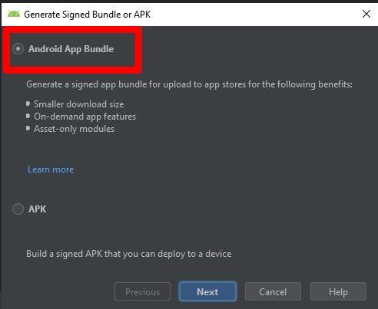Click the bullet dot before Asset-only modules
378x309 pixels.
(x=28, y=128)
